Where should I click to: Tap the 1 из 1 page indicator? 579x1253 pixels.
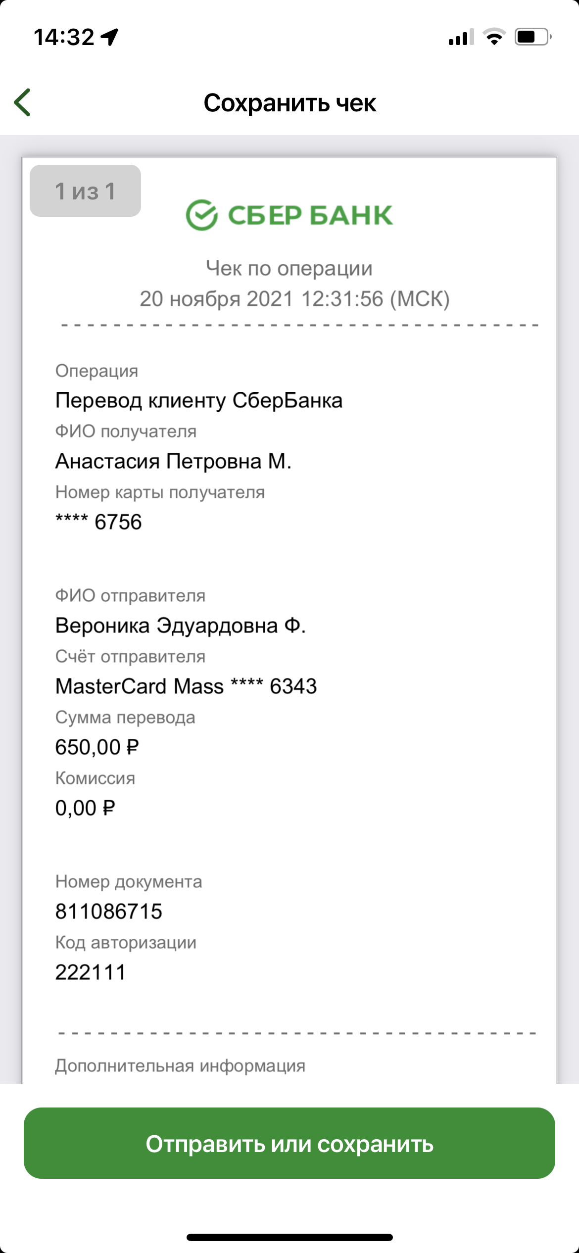tap(85, 191)
